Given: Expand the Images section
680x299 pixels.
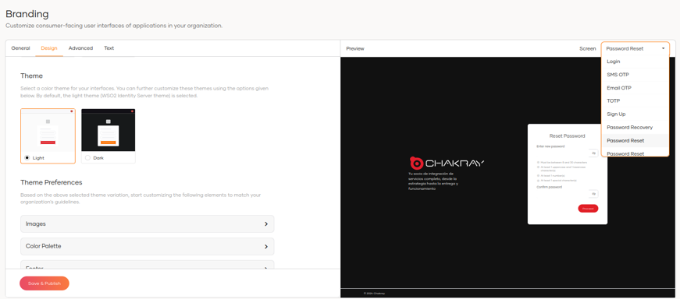Looking at the screenshot, I should pyautogui.click(x=147, y=223).
